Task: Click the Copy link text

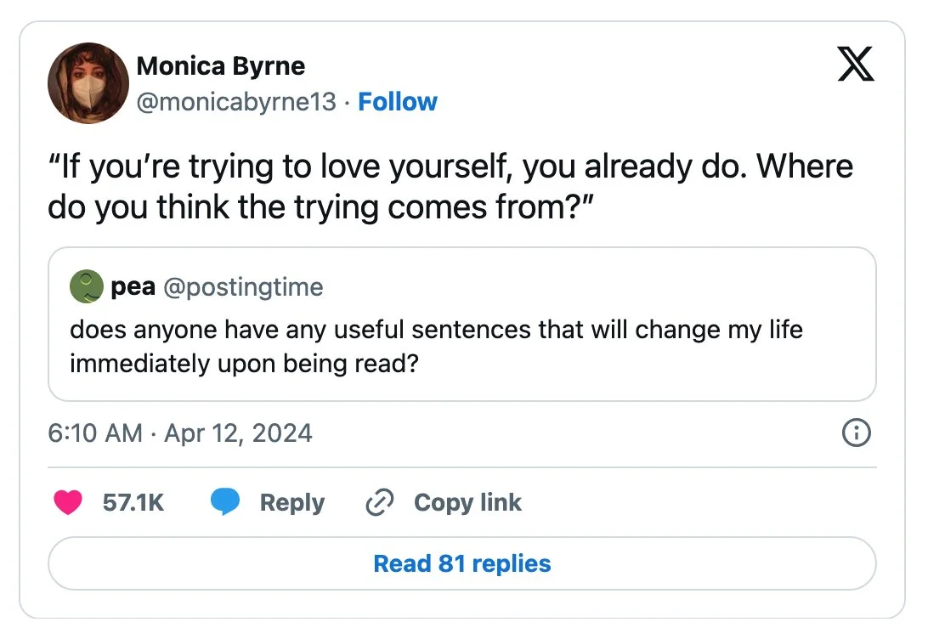Action: 467,502
